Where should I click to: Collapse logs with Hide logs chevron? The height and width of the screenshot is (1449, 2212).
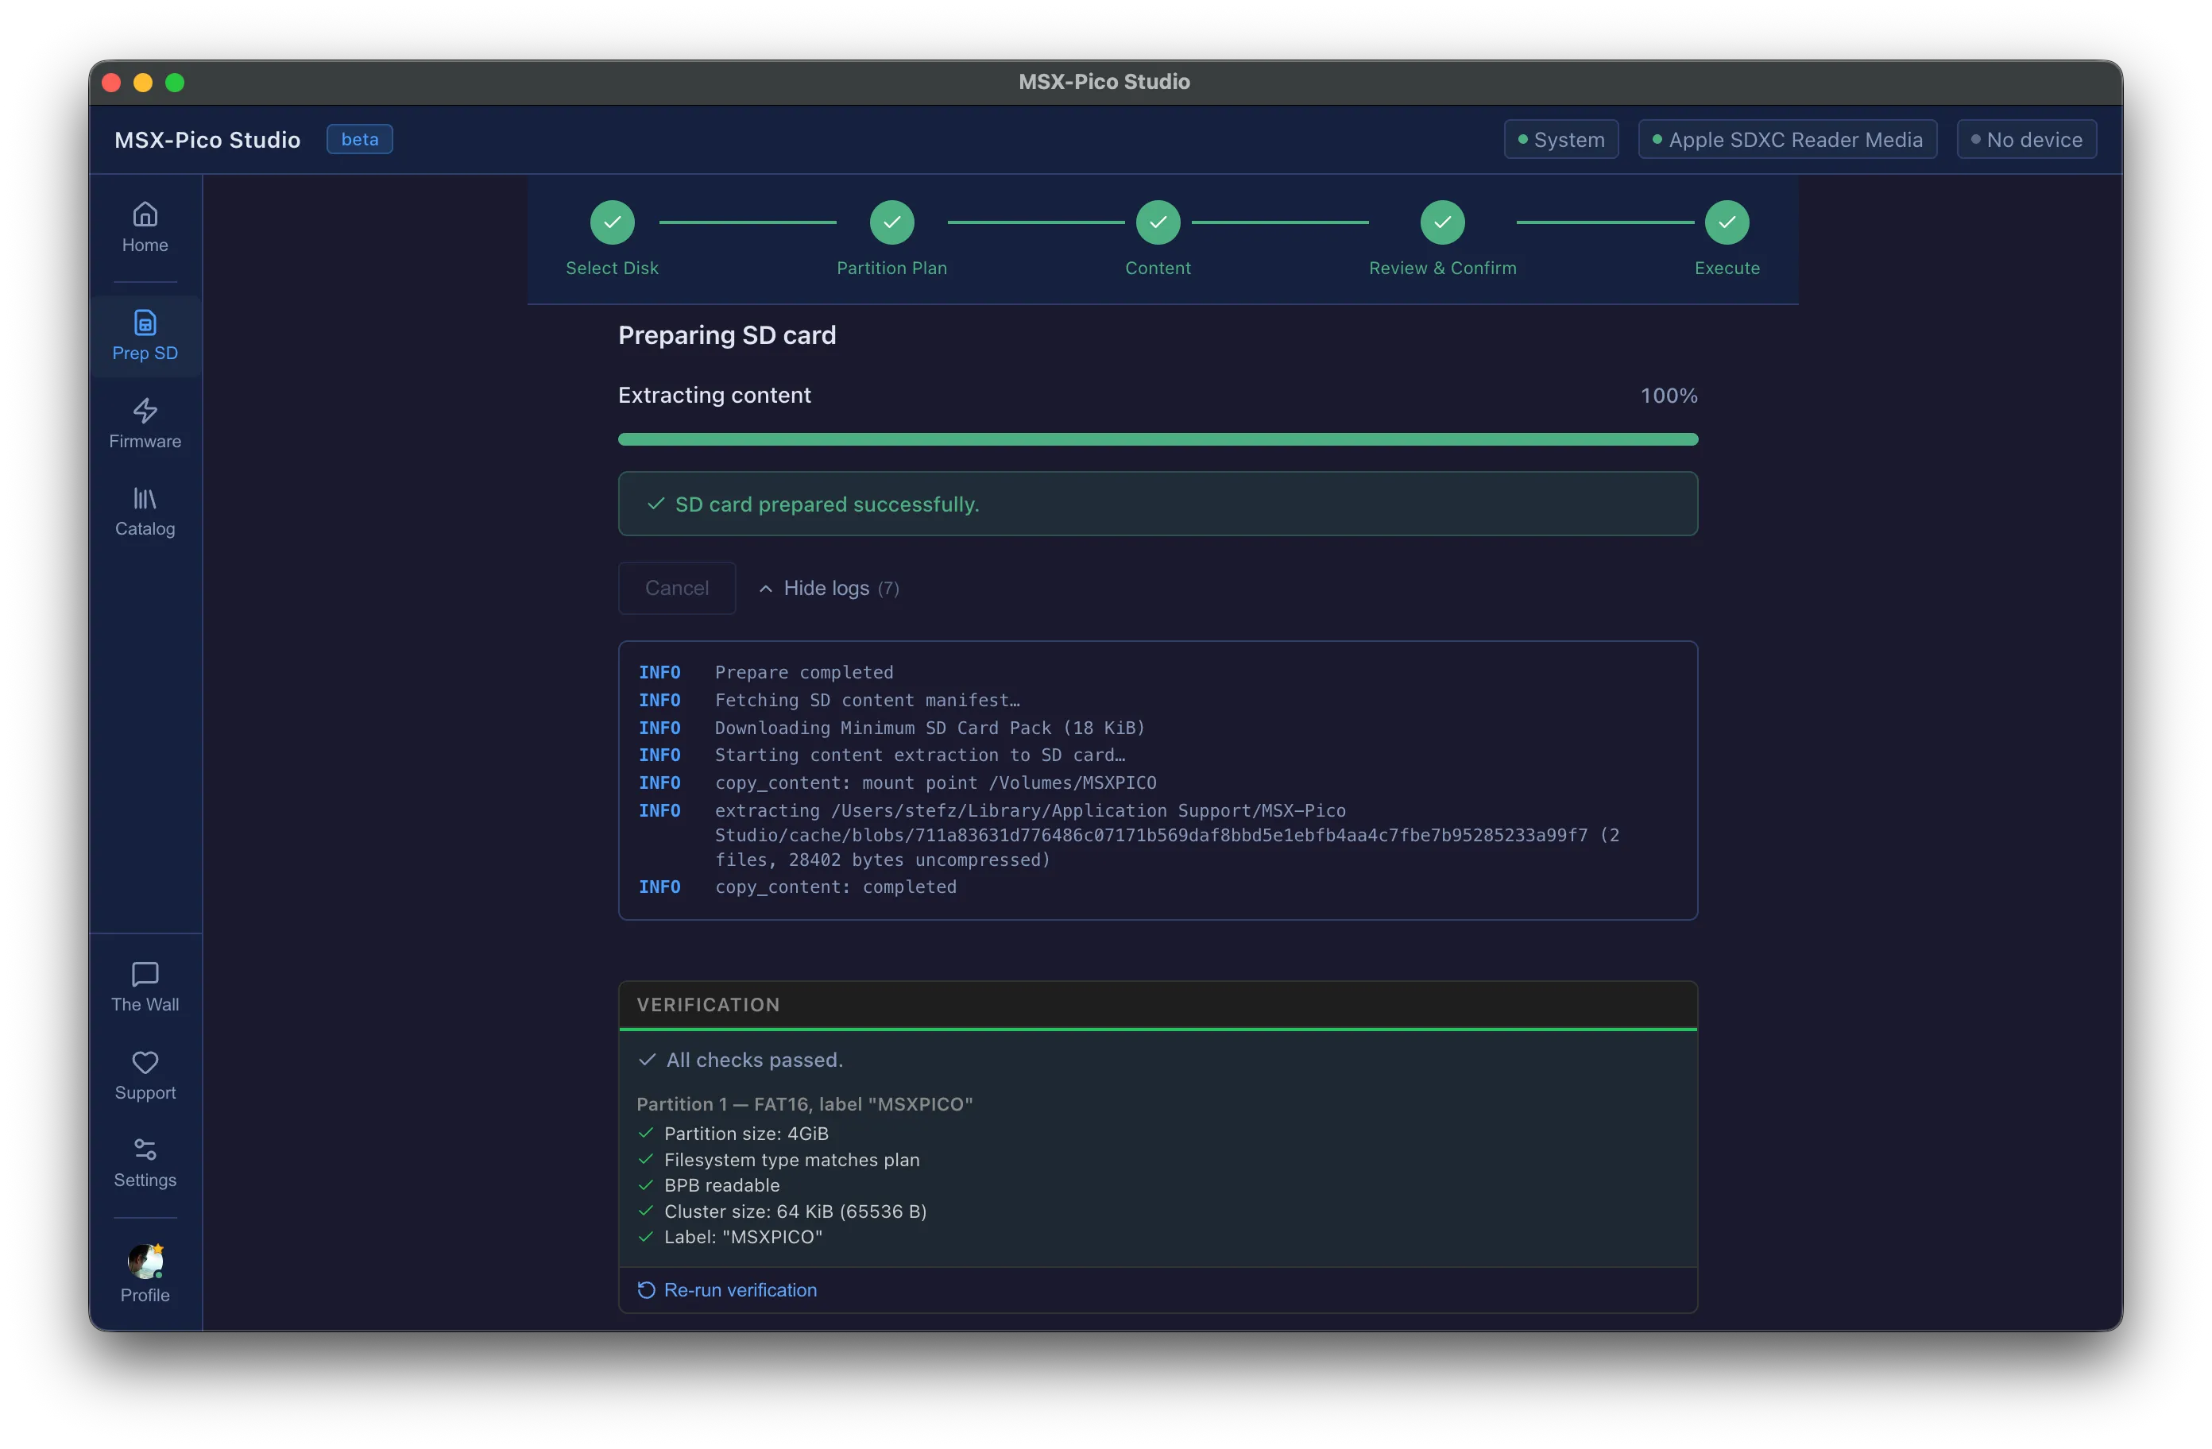tap(766, 589)
